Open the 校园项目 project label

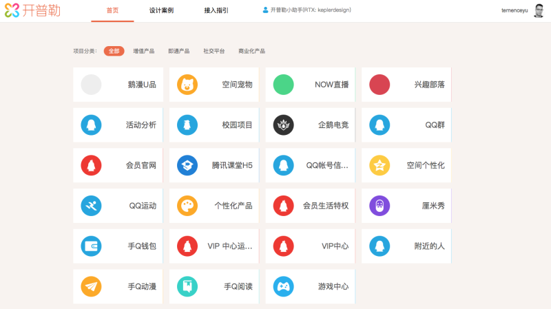pyautogui.click(x=237, y=125)
